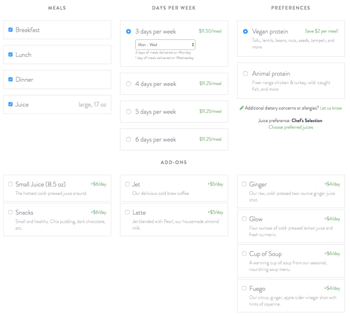Open the Choose preferred juices link

tap(290, 127)
